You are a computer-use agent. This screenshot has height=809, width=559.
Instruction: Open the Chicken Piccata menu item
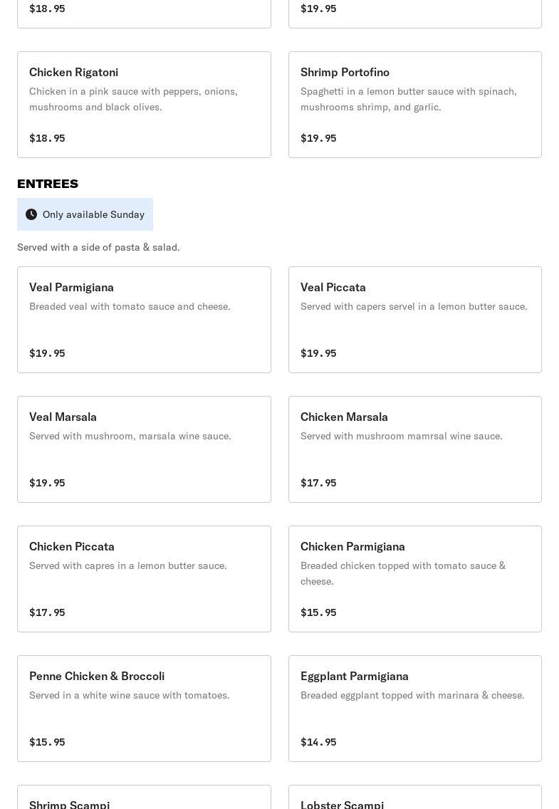tap(144, 579)
